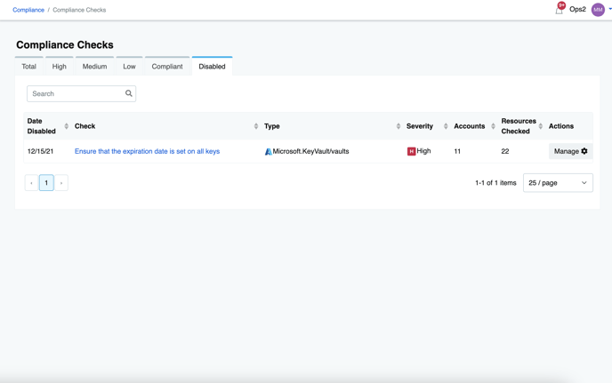The width and height of the screenshot is (612, 383).
Task: Click the Manage button with gear
Action: (x=570, y=151)
